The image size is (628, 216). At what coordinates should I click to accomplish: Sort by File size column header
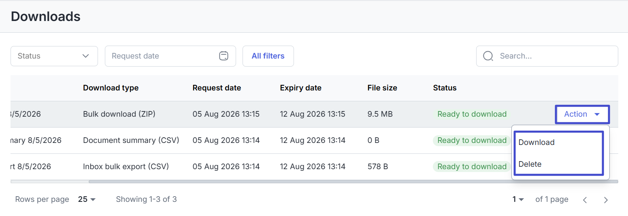(x=382, y=88)
